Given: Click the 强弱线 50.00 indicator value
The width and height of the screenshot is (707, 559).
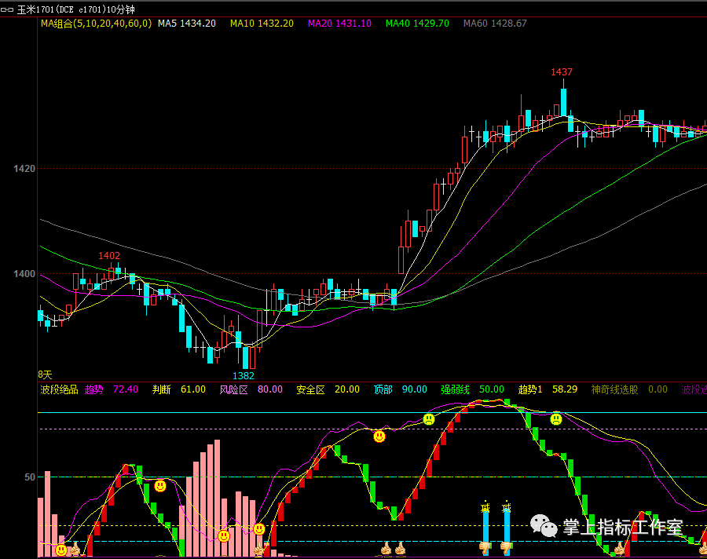Looking at the screenshot, I should click(x=473, y=389).
